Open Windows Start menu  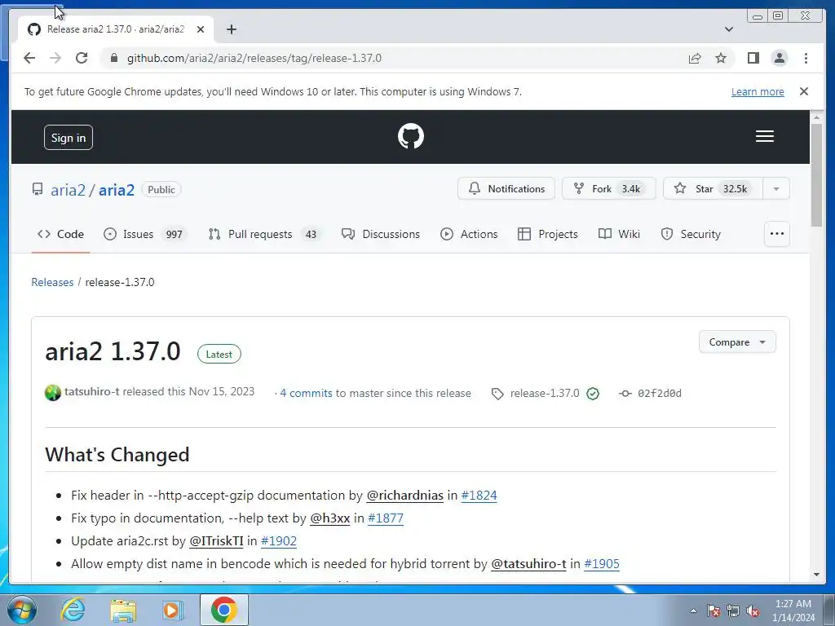pos(22,610)
